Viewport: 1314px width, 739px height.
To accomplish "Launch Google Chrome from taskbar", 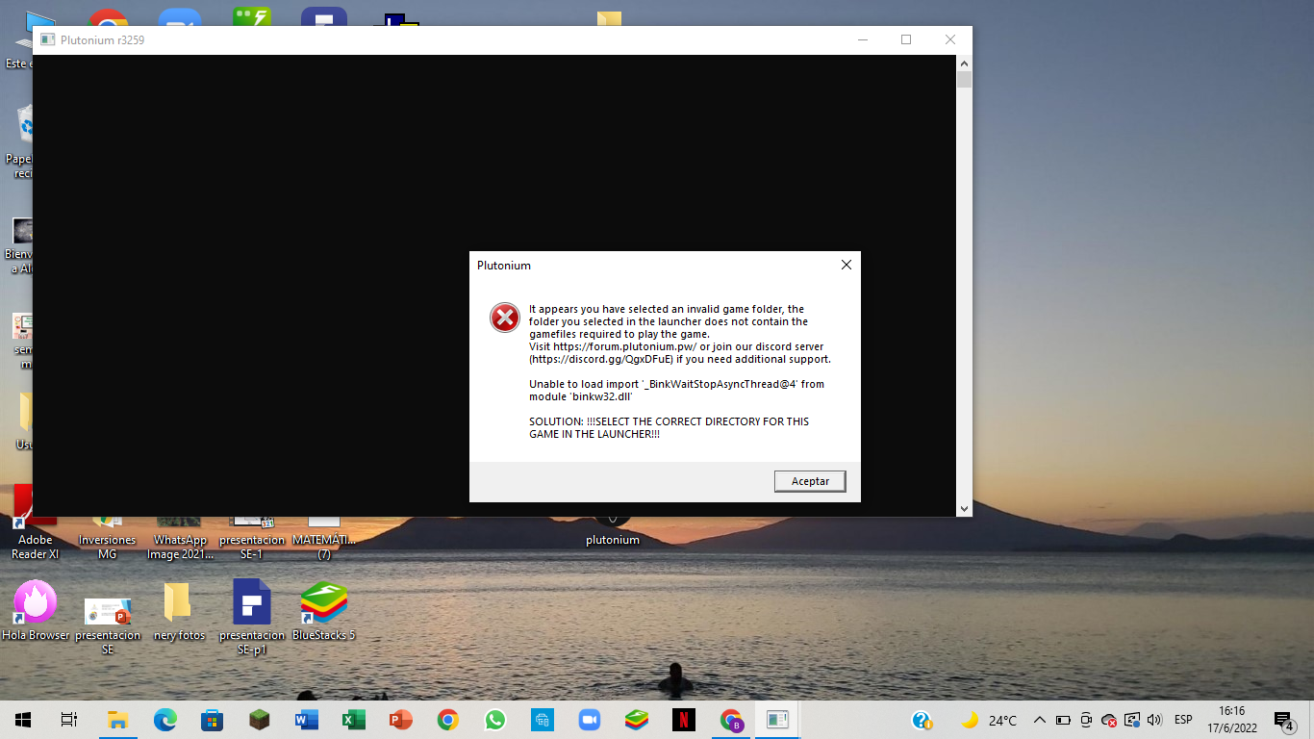I will coord(447,720).
